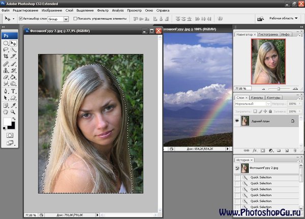Delete layer using Layers panel trash icon
This screenshot has width=305, height=219.
(x=295, y=151)
